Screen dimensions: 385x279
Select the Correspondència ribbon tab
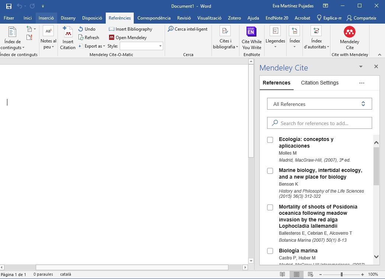click(154, 18)
